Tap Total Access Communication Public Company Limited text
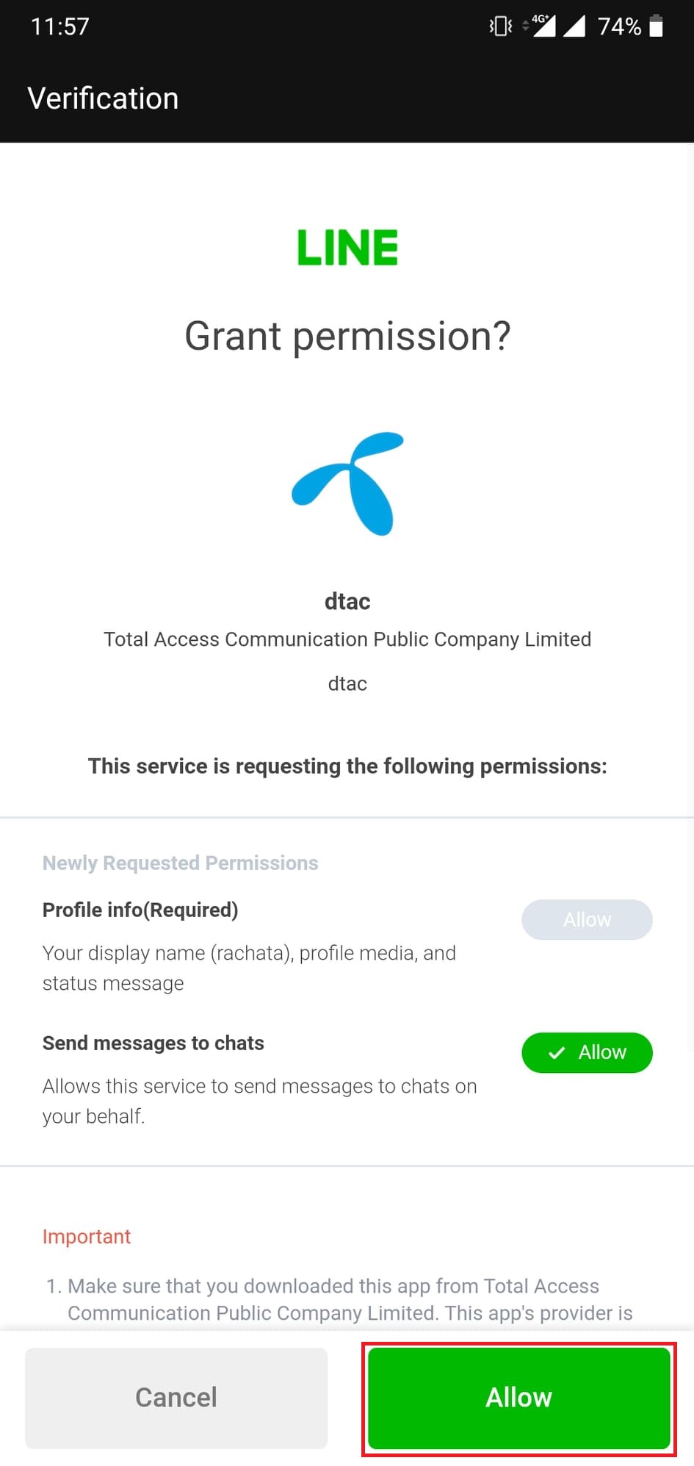This screenshot has height=1466, width=694. pos(347,639)
